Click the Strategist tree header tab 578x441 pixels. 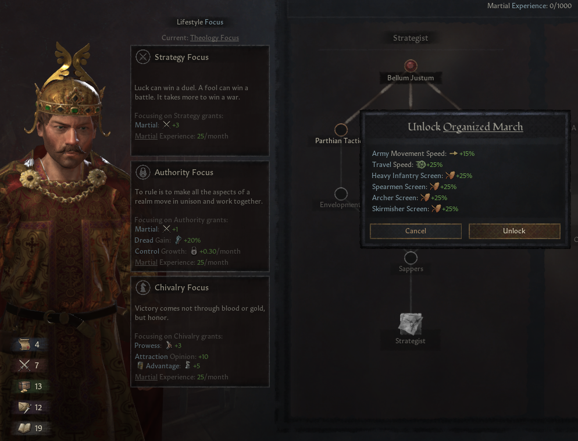tap(411, 38)
